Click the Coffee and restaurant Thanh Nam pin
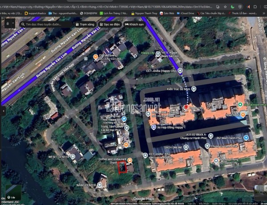The height and width of the screenshot is (205, 267). coord(130,160)
